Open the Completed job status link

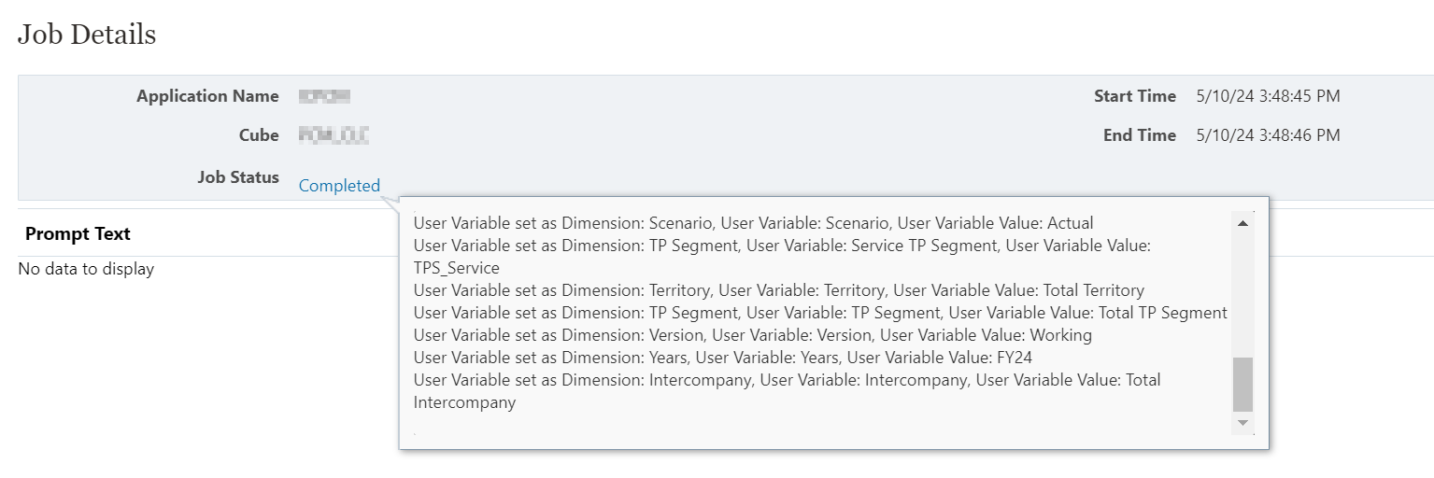coord(339,186)
